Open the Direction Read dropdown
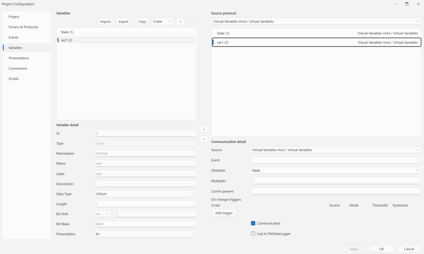The height and width of the screenshot is (254, 424). point(336,170)
